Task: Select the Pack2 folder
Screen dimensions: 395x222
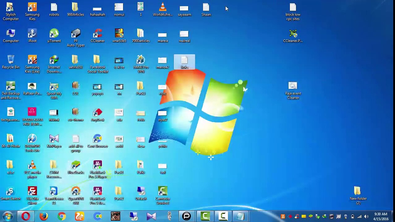Action: 119,193
